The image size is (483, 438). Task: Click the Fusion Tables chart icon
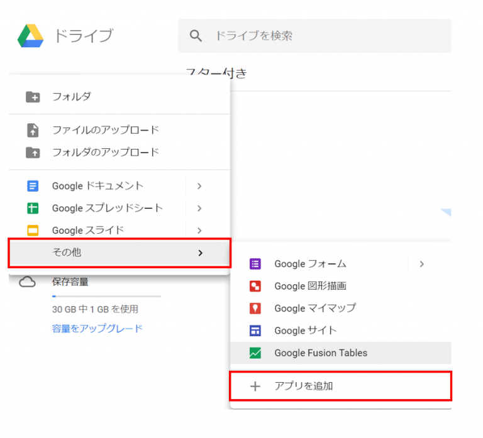255,353
